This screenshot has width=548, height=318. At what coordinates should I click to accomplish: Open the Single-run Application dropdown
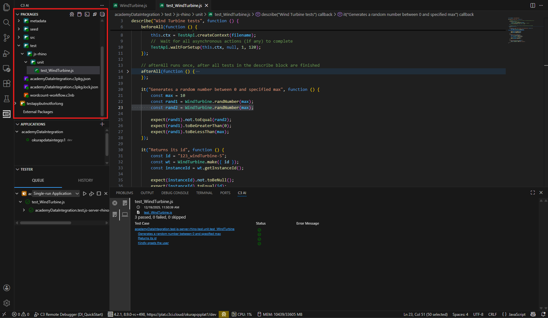(56, 193)
